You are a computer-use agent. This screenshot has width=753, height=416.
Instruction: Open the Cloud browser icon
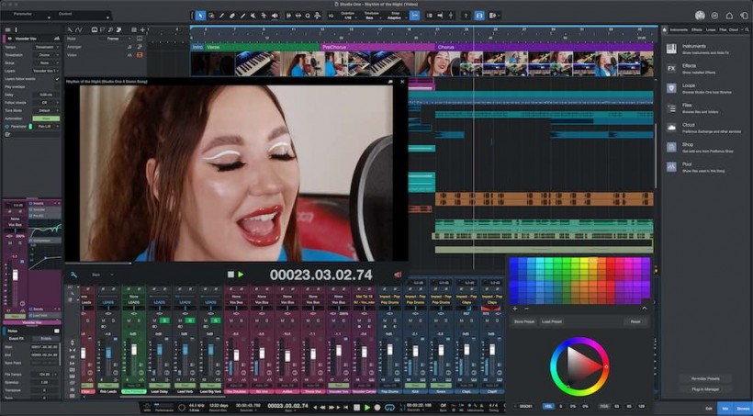coord(671,128)
